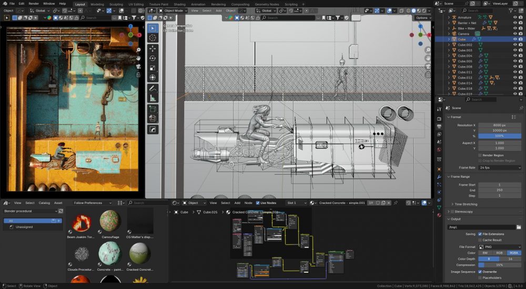Click the zoom magnifier gizmo in main viewport

(428, 50)
